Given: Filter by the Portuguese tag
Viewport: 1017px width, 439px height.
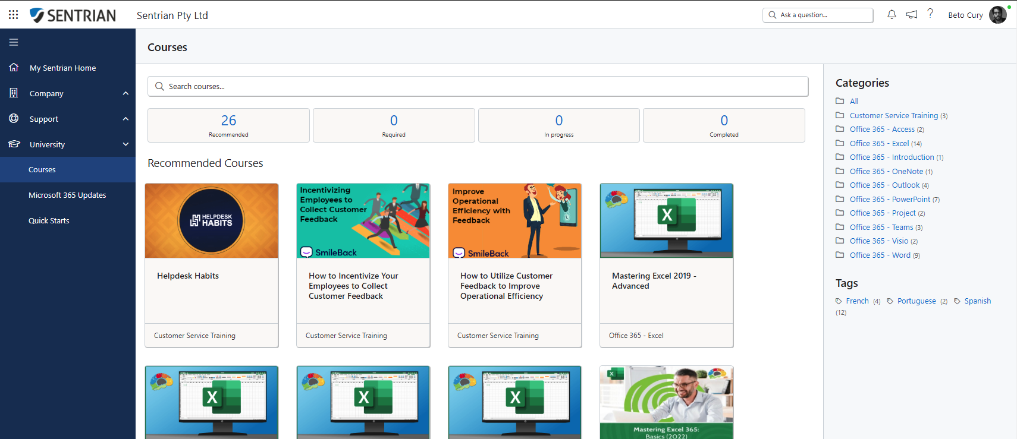Looking at the screenshot, I should [x=916, y=301].
